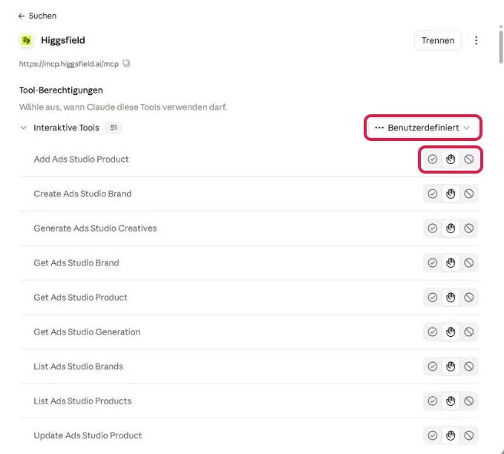Click the Tool-Berechtigungen heading
The image size is (504, 454).
[x=61, y=91]
